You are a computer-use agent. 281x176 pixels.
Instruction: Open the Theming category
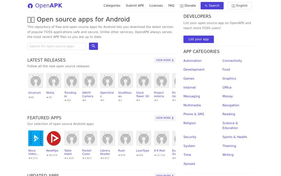click(229, 146)
